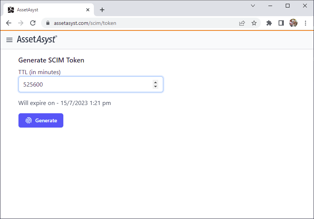Open the hamburger navigation menu
314x219 pixels.
(x=9, y=40)
